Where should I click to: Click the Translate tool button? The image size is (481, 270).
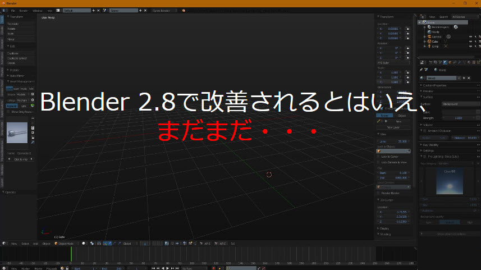point(21,24)
